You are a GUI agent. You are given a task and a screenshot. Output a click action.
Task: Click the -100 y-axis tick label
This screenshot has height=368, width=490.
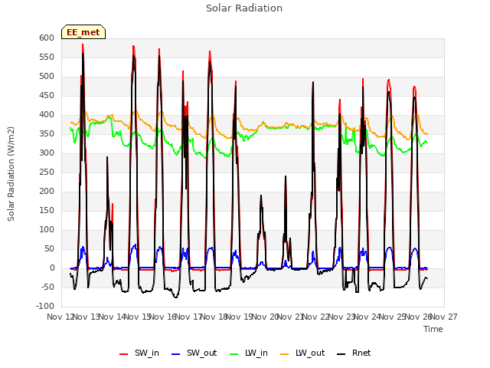45,306
